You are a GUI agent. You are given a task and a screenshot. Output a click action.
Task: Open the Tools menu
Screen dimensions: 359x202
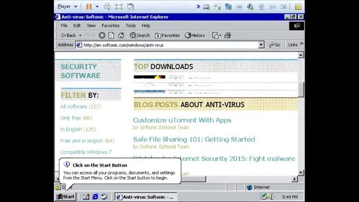(131, 26)
